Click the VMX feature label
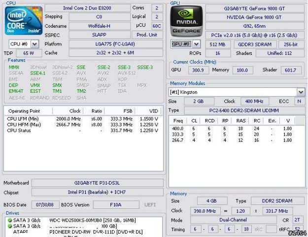 click(35, 85)
